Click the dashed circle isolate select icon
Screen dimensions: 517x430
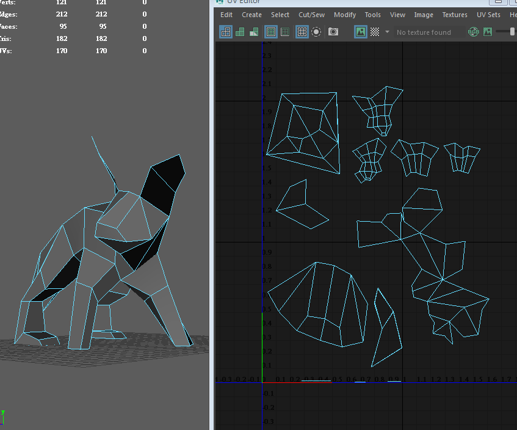point(316,32)
